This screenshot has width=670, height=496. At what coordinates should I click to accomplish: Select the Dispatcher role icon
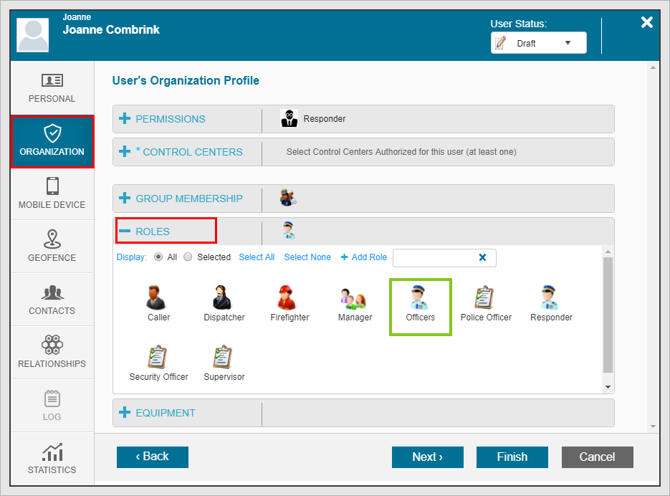224,297
